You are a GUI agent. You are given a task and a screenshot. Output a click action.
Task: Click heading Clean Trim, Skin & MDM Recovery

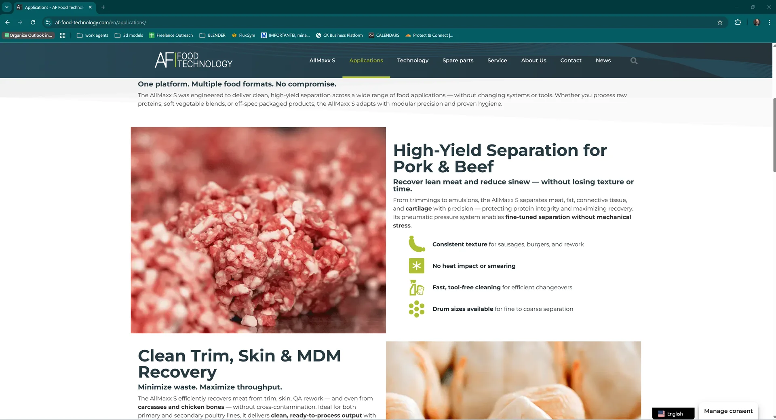click(x=239, y=364)
